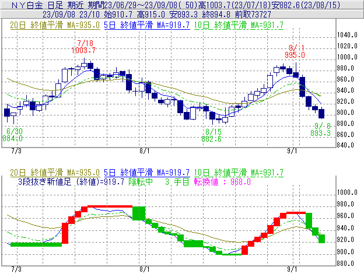Click the lower chart '10日 終値平滑 MA=931.7' legend

pos(239,173)
